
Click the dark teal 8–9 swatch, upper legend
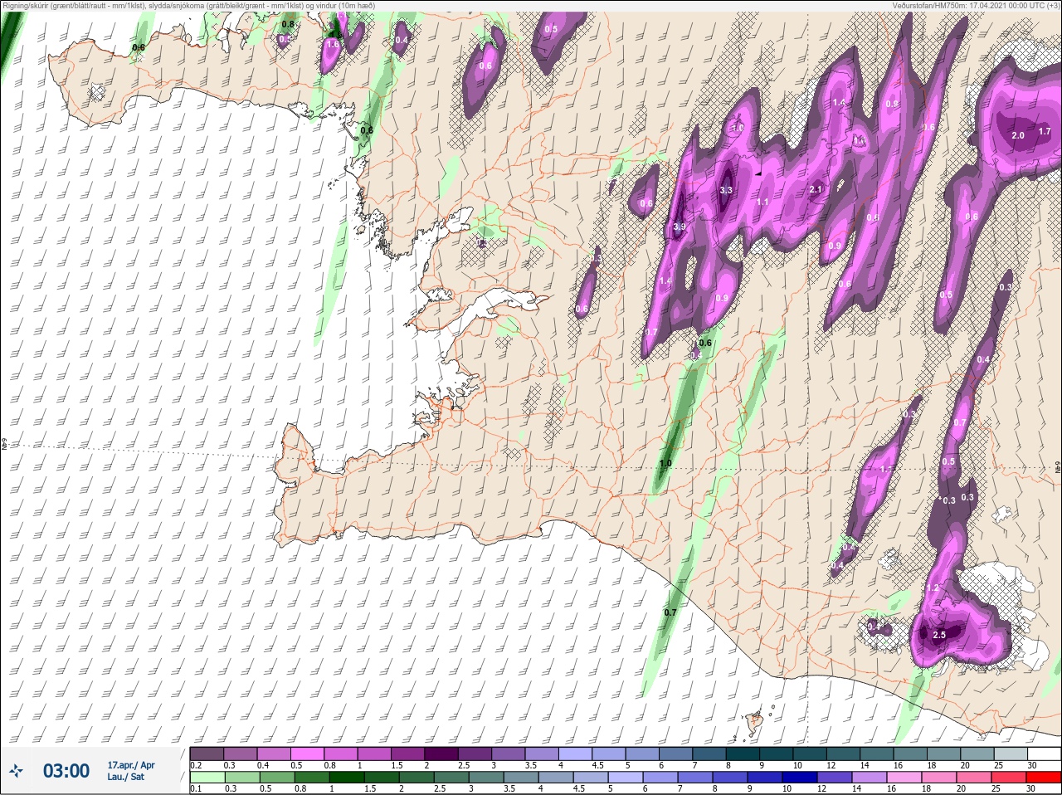tap(743, 754)
